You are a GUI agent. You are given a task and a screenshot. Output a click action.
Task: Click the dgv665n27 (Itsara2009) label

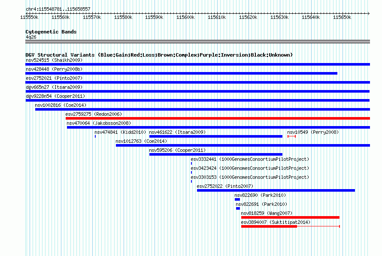(54, 87)
